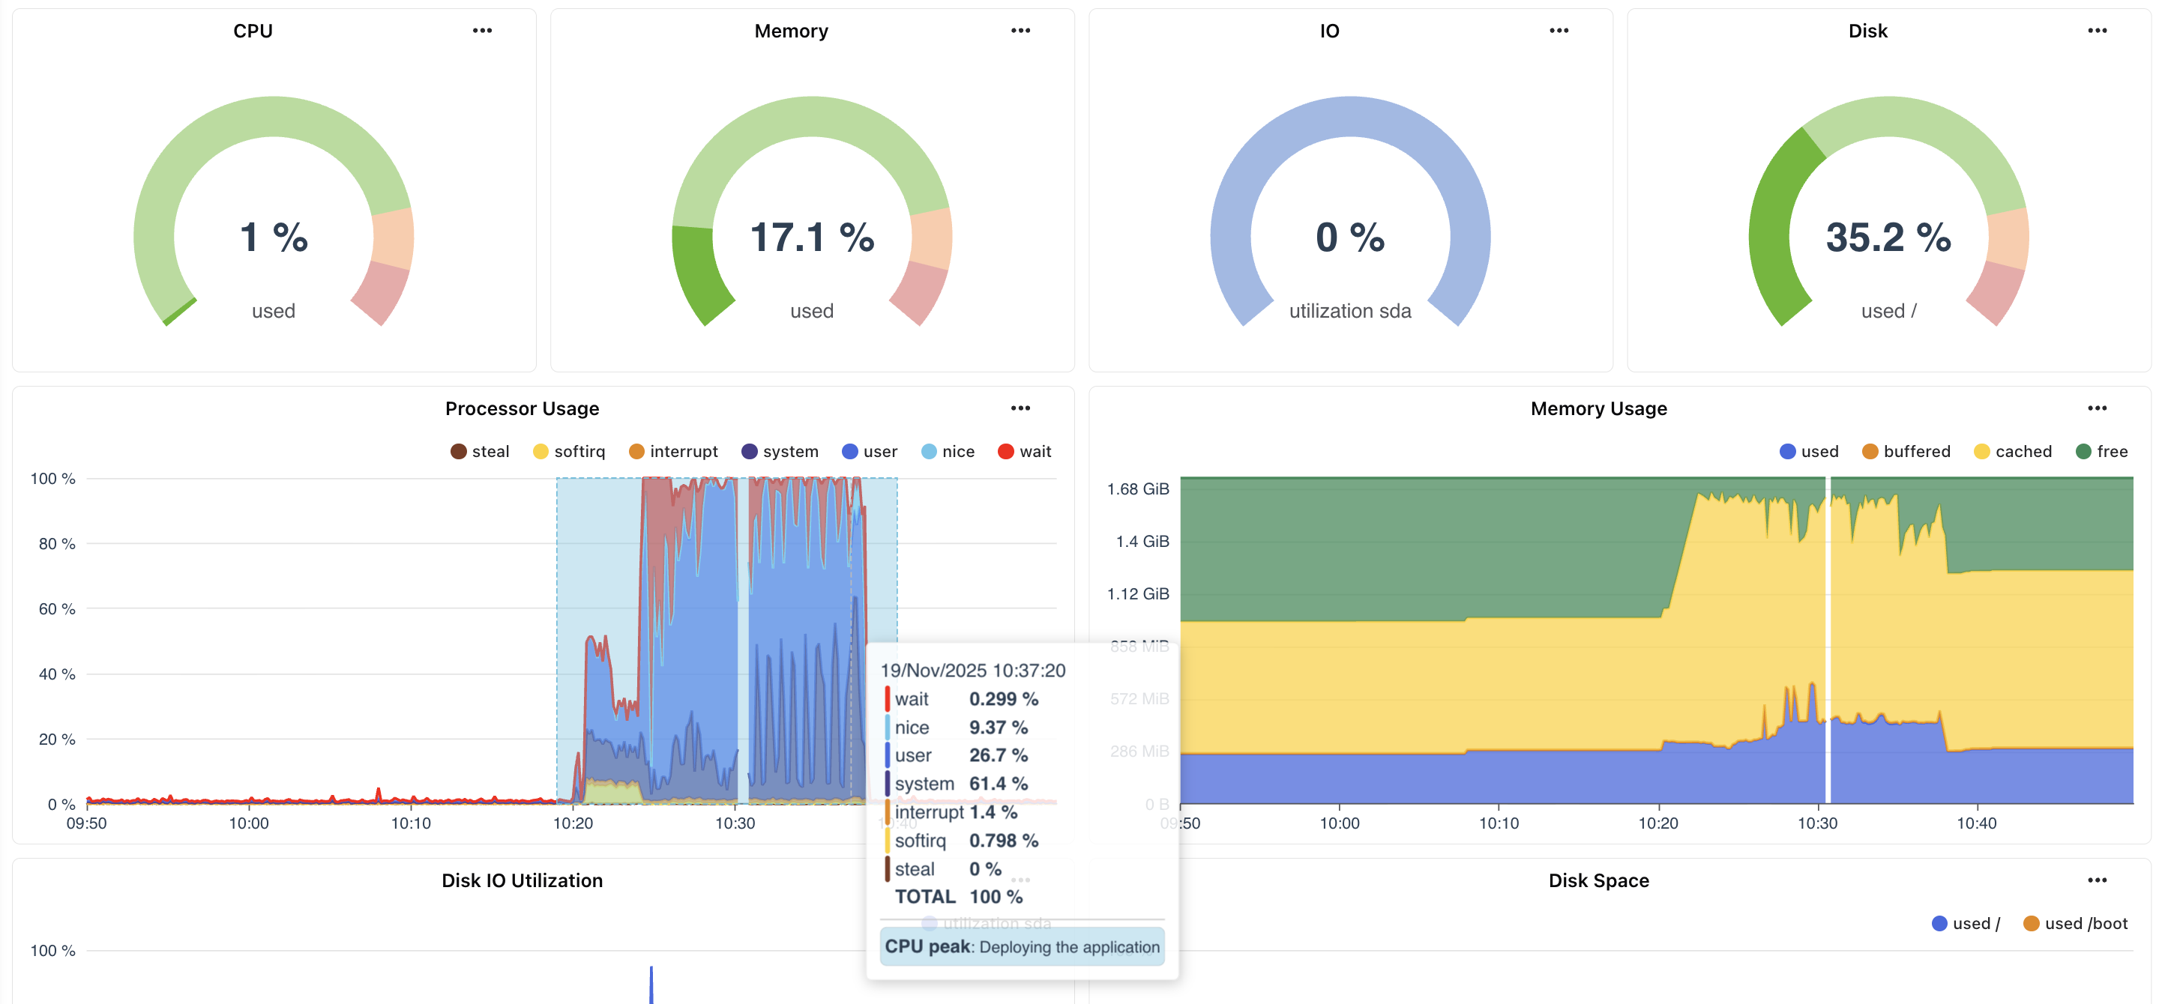2165x1004 pixels.
Task: Toggle the nice series color dot
Action: click(x=929, y=451)
